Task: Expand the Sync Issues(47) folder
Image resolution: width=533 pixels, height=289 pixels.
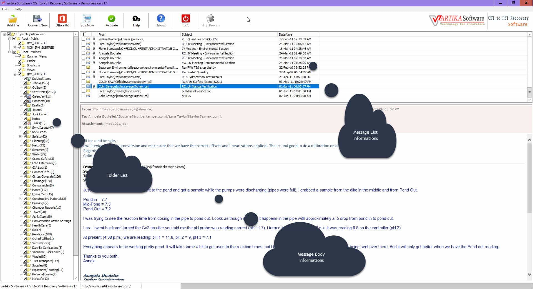Action: point(20,128)
